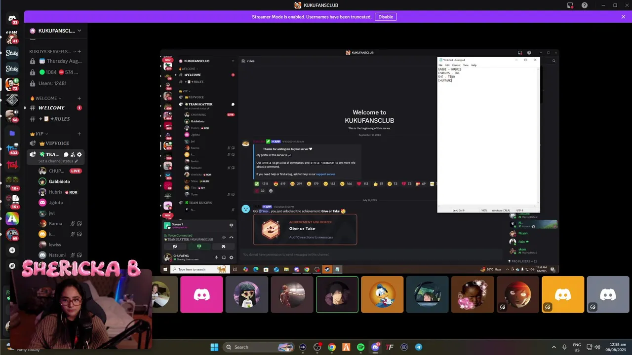The height and width of the screenshot is (355, 632).
Task: Open File menu in streamed Notepad window
Action: (x=440, y=65)
